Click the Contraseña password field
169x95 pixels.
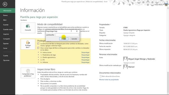click(x=67, y=35)
